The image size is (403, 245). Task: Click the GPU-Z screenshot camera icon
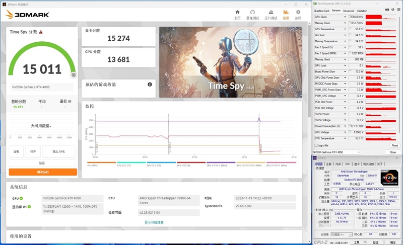(x=387, y=10)
